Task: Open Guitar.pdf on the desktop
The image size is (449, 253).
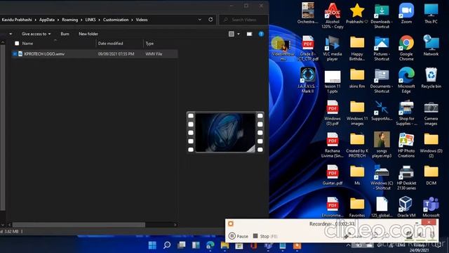Action: pyautogui.click(x=333, y=175)
